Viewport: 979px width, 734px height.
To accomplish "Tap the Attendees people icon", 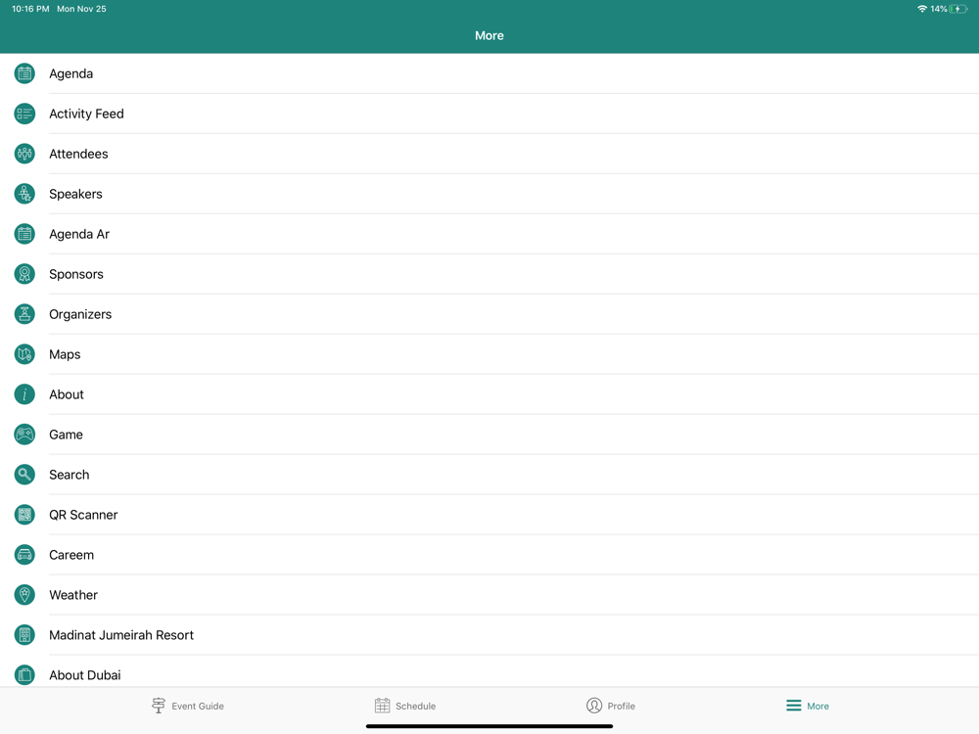I will pos(24,154).
